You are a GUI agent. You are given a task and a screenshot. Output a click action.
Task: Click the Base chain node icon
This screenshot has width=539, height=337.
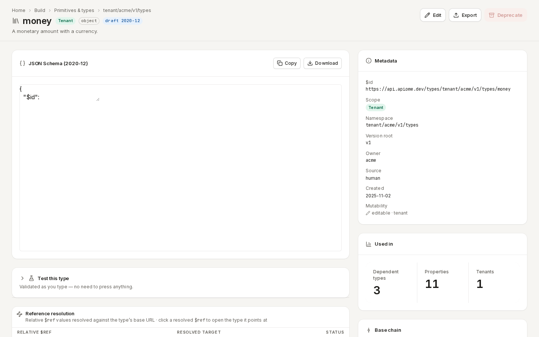(369, 330)
